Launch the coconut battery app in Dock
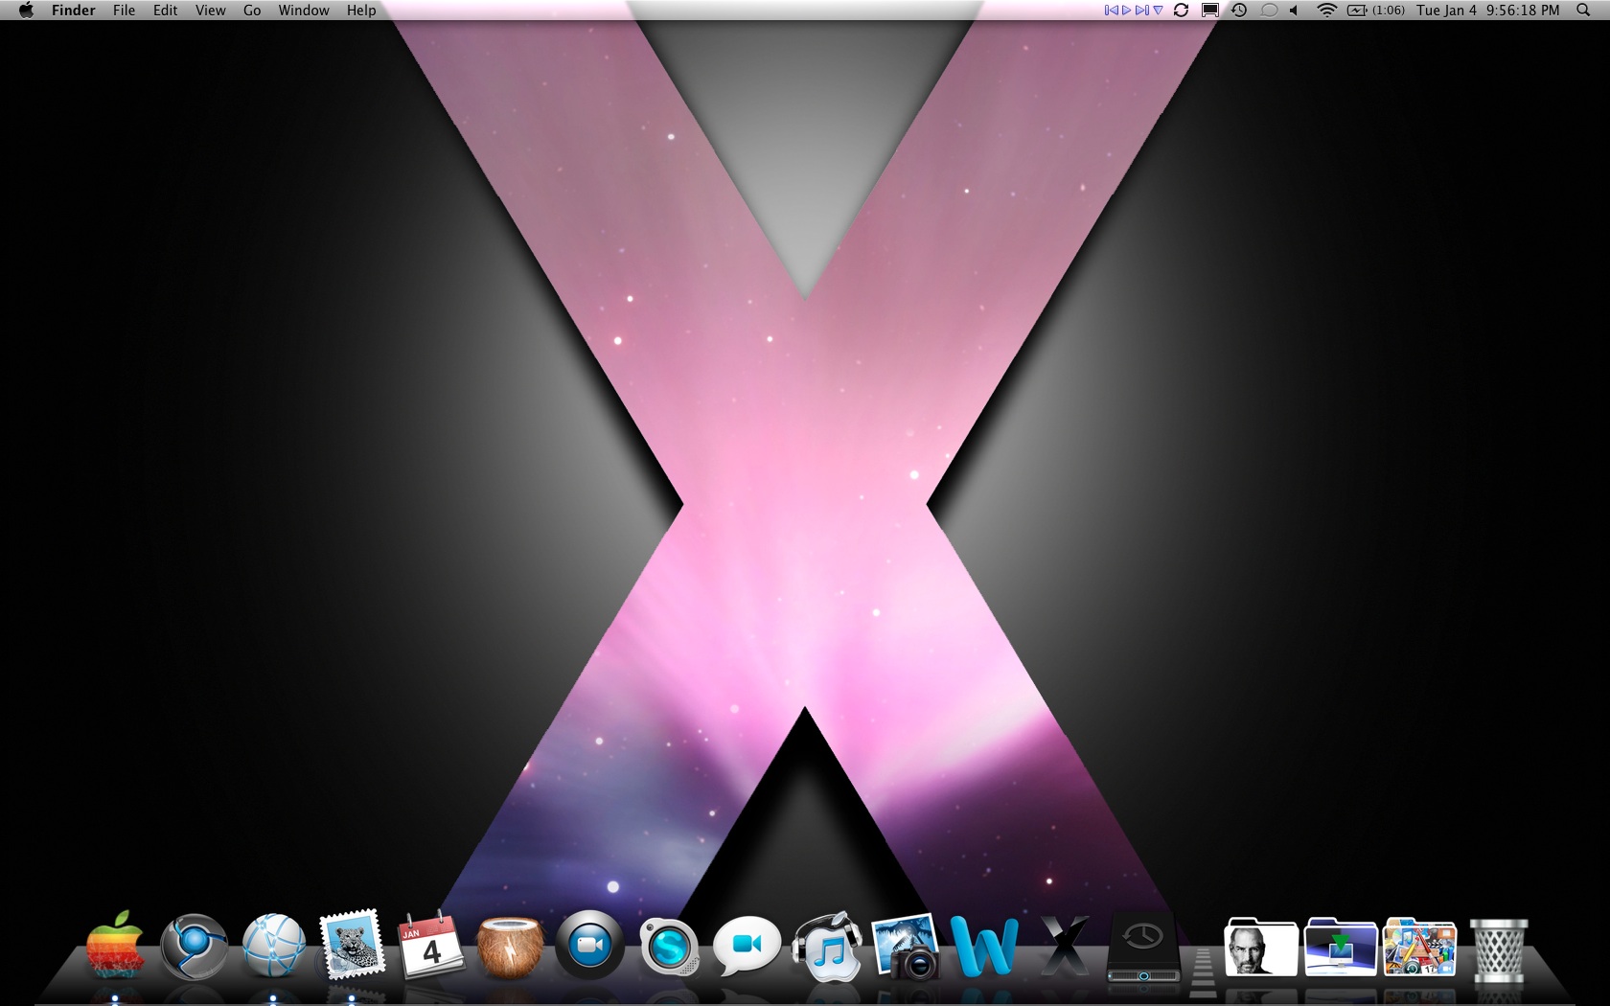This screenshot has height=1006, width=1610. [x=510, y=948]
